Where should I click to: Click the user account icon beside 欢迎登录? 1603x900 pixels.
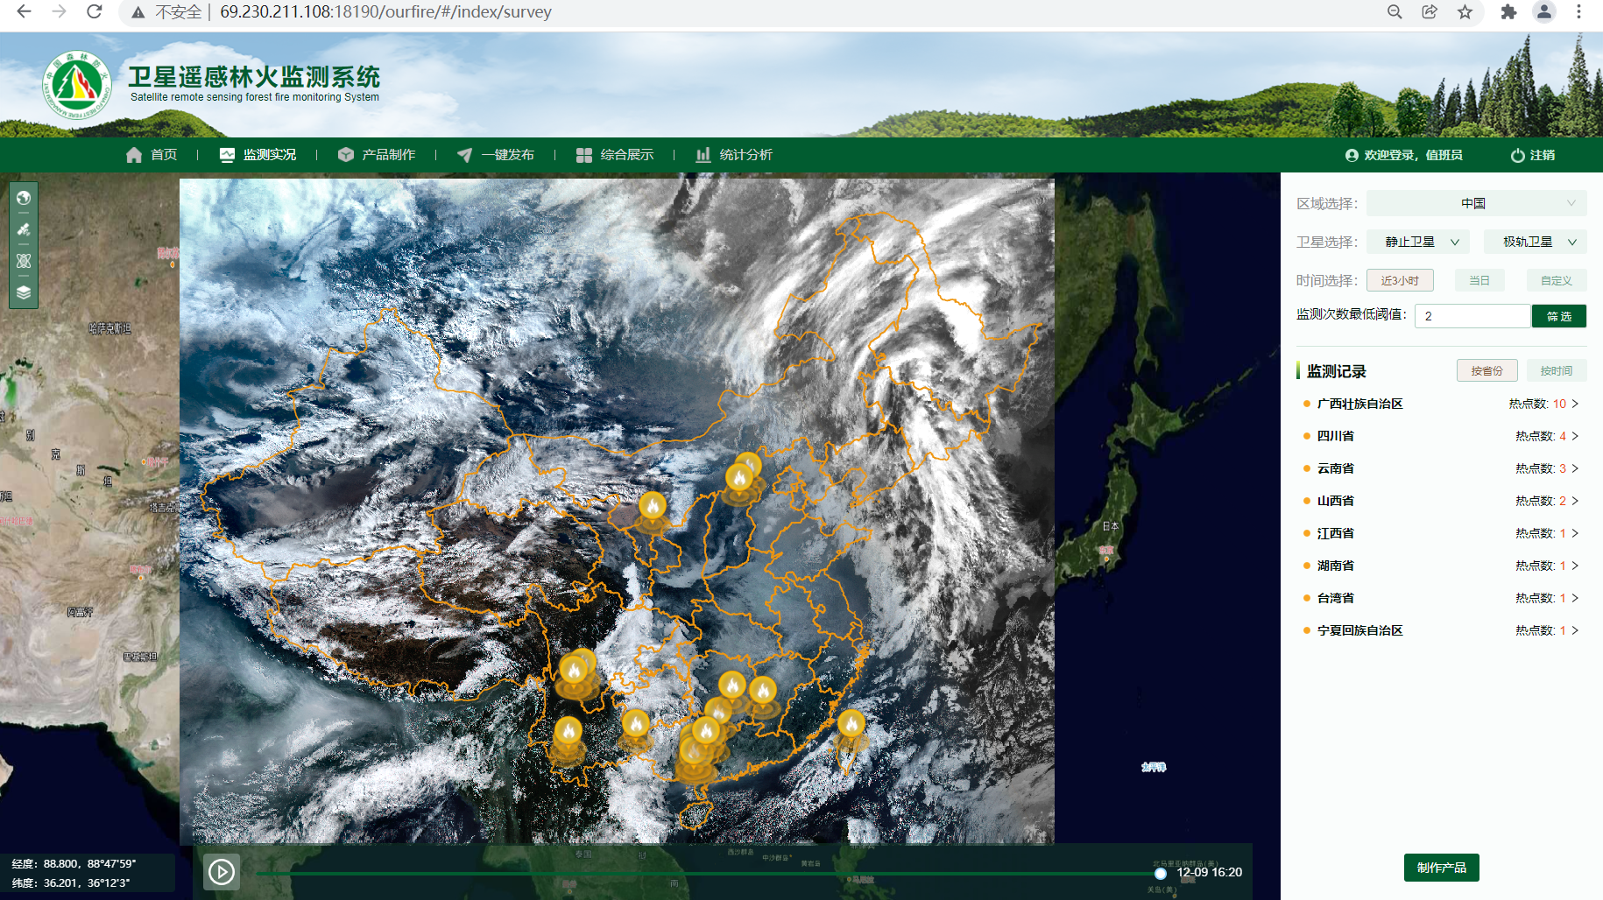(1352, 155)
